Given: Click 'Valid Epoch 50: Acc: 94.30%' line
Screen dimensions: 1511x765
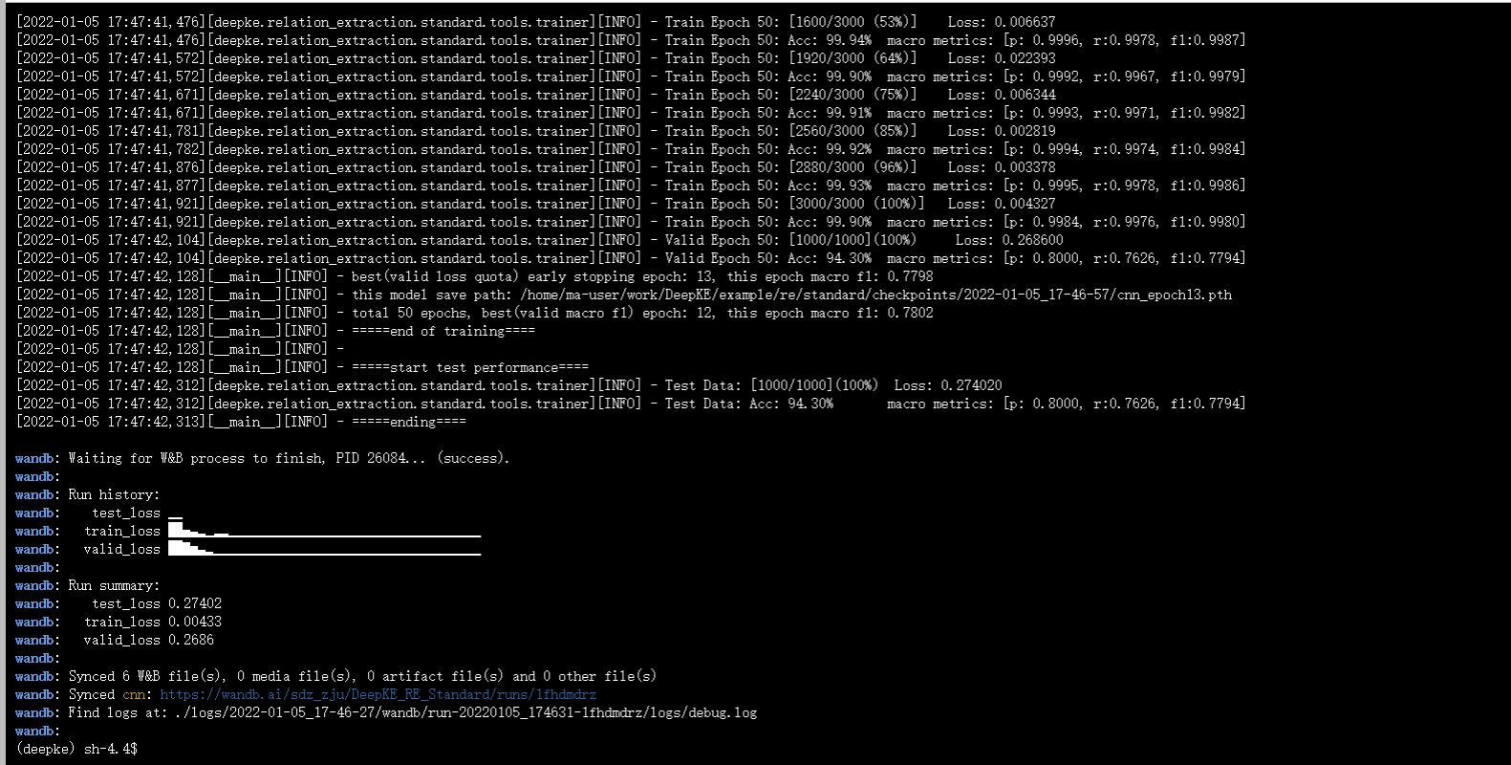Looking at the screenshot, I should pyautogui.click(x=631, y=258).
